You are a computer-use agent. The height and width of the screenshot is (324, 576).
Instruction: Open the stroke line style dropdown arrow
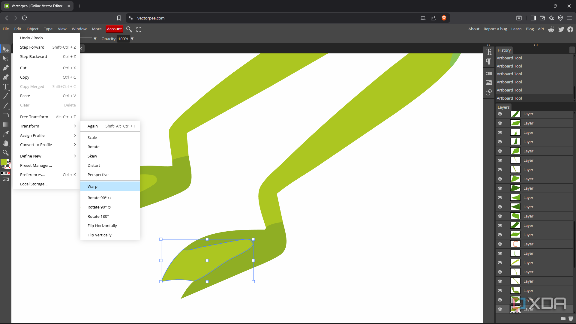pyautogui.click(x=95, y=39)
